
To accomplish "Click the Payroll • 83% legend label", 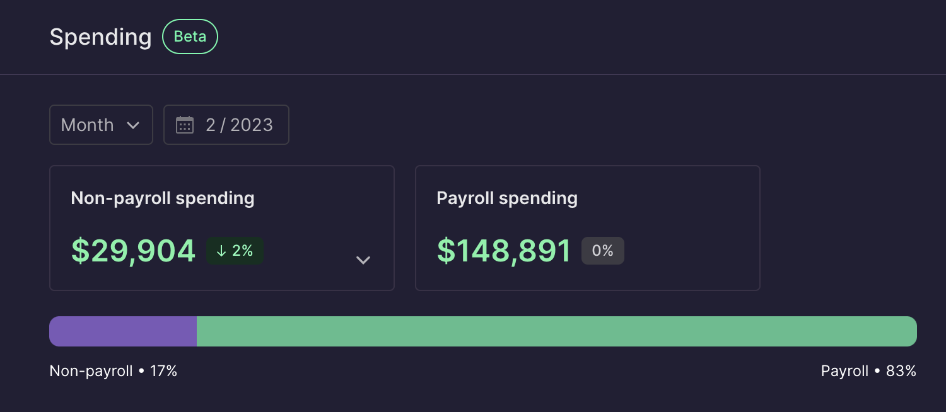I will [868, 371].
